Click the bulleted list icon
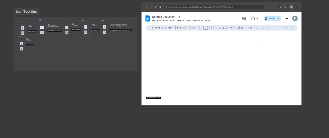Image resolution: width=329 pixels, height=138 pixels. point(257,28)
